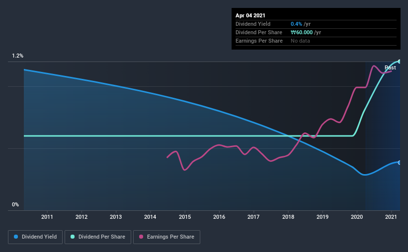Click the Apr 04 2021 tooltip date header

[250, 15]
